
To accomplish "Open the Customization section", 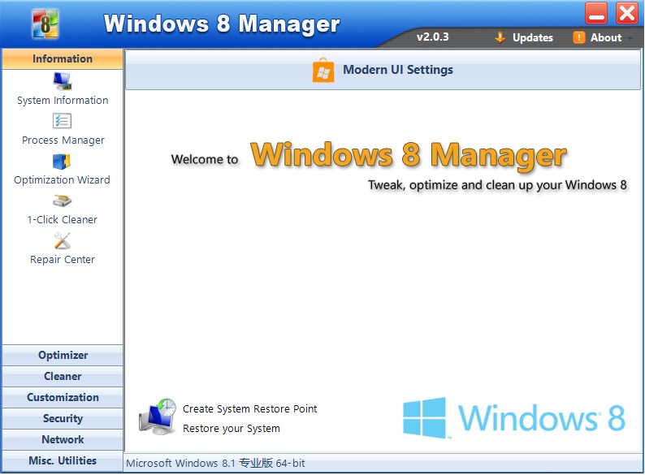I will tap(63, 397).
